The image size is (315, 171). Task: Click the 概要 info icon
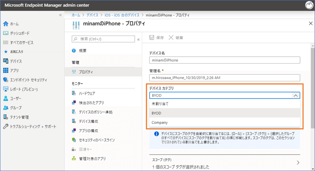point(74,51)
